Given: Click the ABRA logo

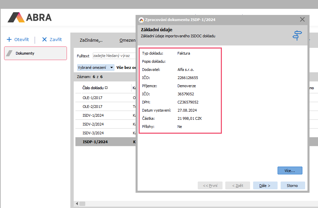Looking at the screenshot, I should coord(30,17).
